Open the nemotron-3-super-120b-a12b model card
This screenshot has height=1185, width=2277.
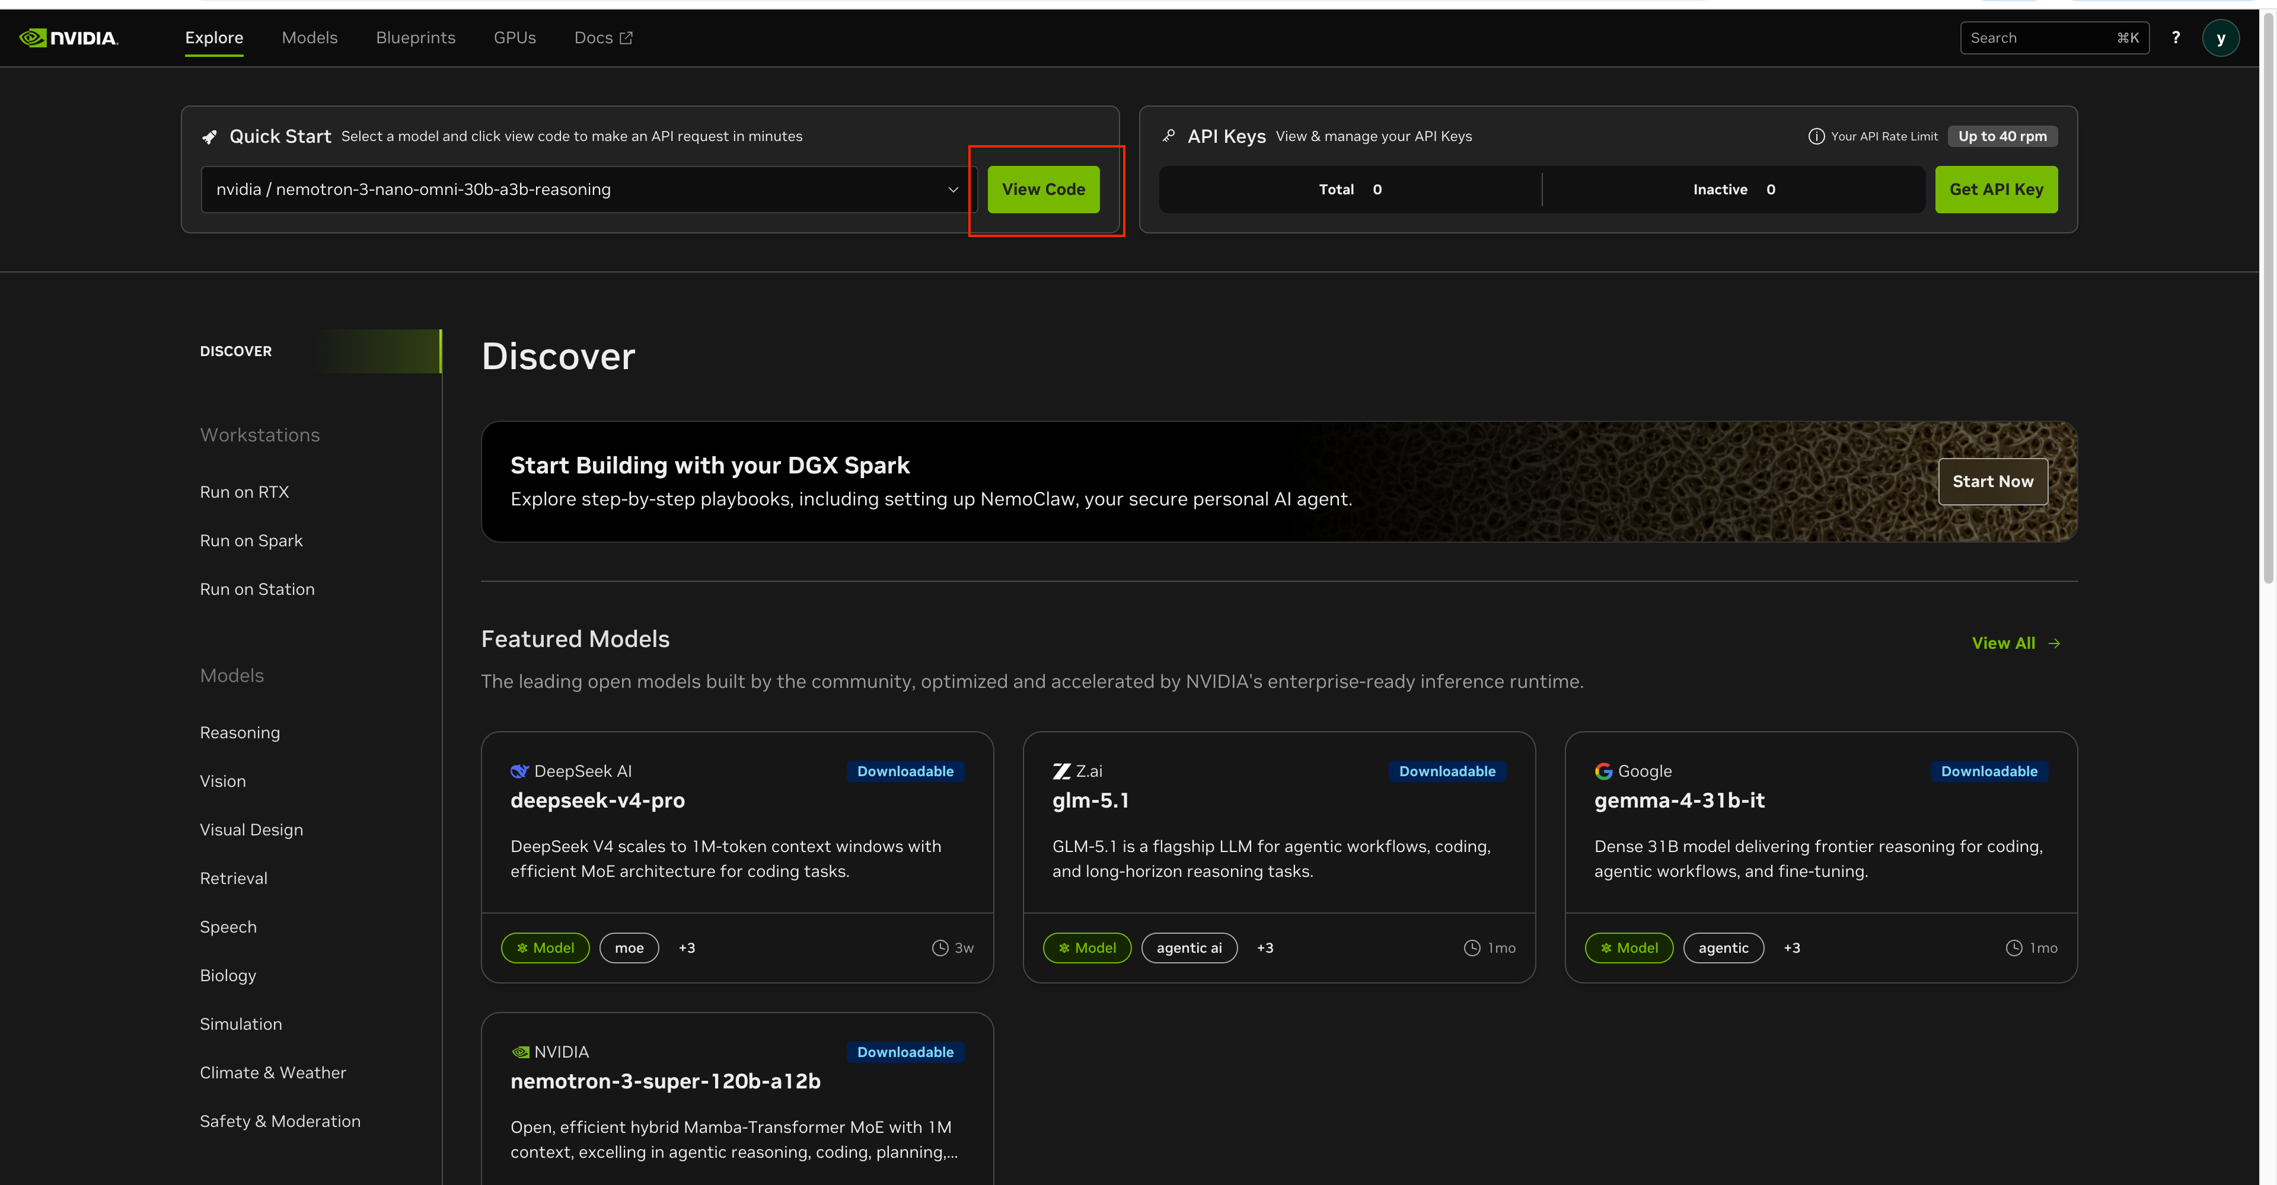737,1099
